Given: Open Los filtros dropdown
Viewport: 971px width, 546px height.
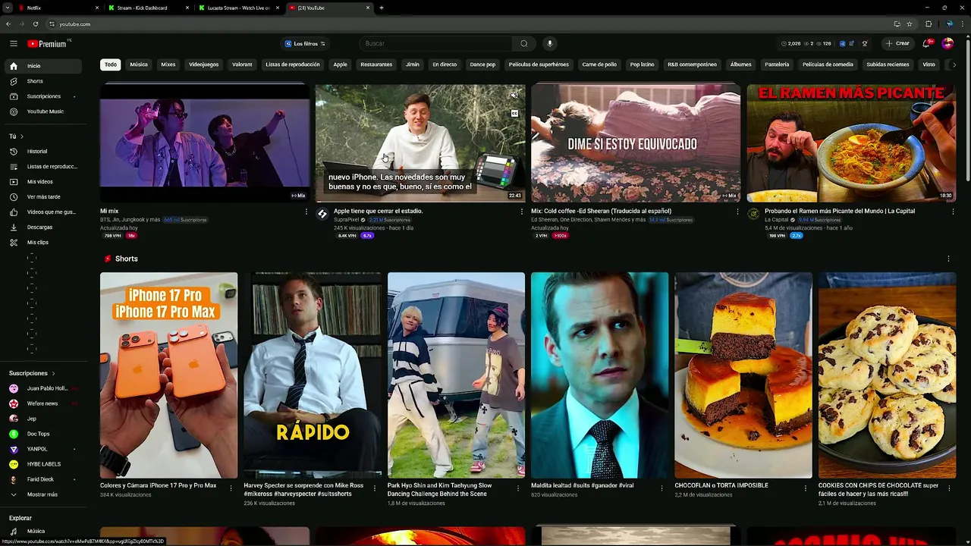Looking at the screenshot, I should (x=305, y=43).
